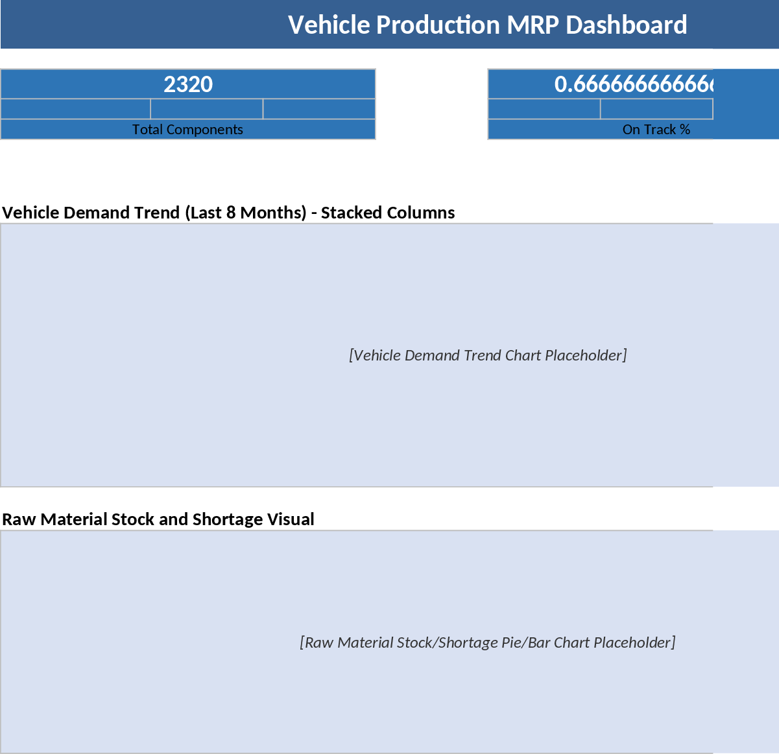Select the 0.6666 percentage value cell
The width and height of the screenshot is (779, 754).
[x=600, y=84]
